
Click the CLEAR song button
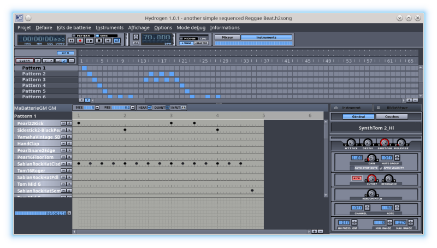pos(25,61)
